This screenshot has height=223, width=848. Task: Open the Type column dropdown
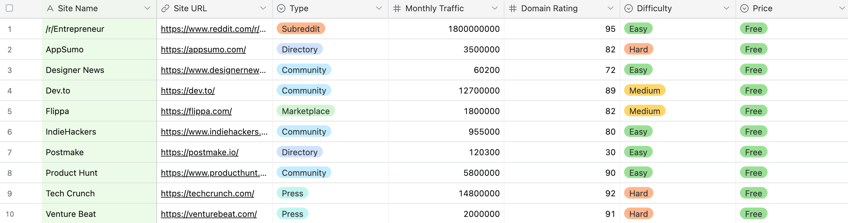click(x=379, y=8)
